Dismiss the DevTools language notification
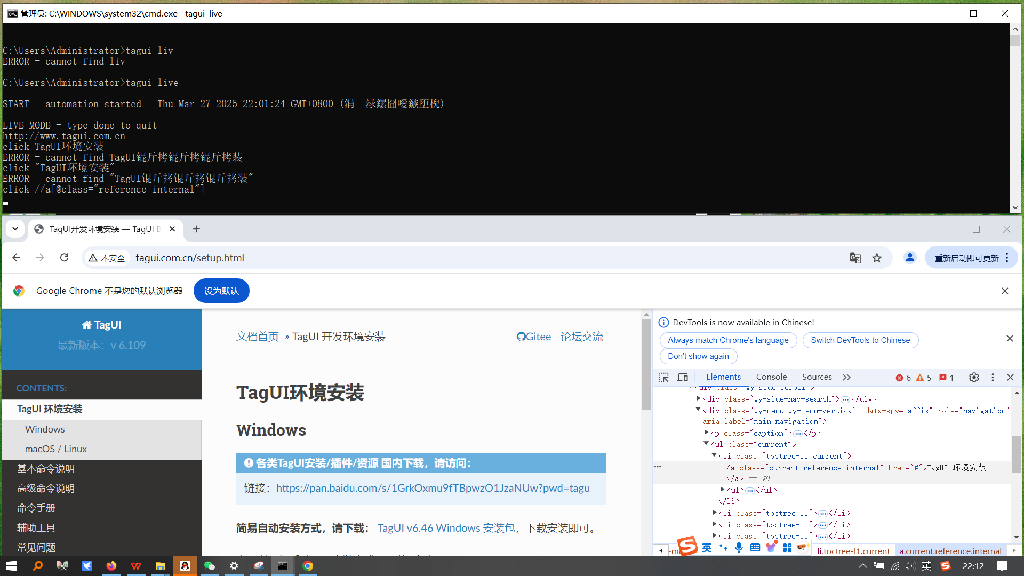 tap(1010, 339)
